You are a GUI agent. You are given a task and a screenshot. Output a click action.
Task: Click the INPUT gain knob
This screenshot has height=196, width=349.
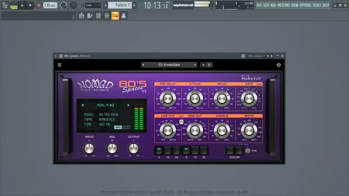89,149
